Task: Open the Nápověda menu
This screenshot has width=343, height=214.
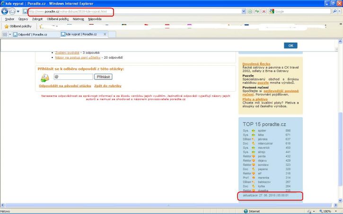Action: [95, 19]
